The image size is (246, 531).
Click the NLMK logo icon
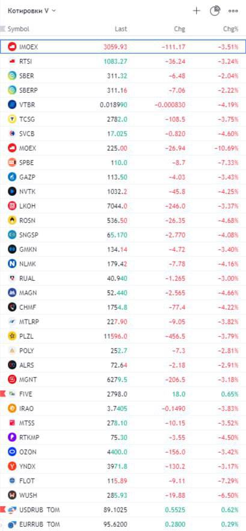click(12, 263)
